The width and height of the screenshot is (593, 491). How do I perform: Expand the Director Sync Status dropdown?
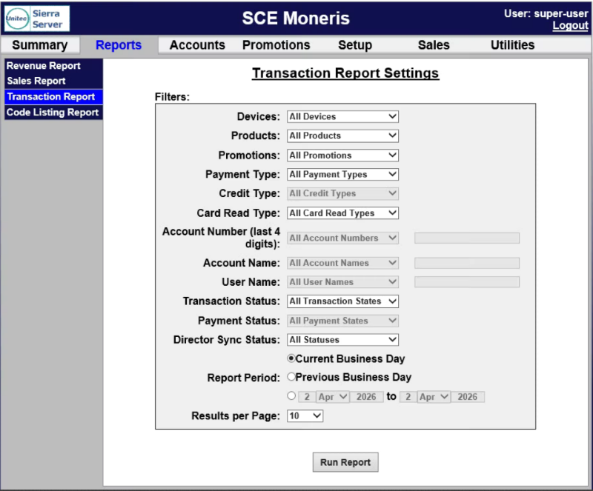pyautogui.click(x=342, y=340)
